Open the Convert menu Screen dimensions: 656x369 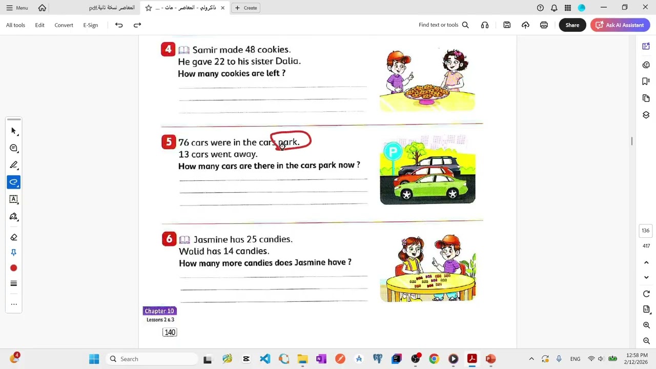[64, 25]
